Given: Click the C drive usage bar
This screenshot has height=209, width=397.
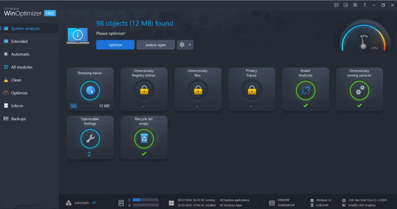Looking at the screenshot, I should pyautogui.click(x=146, y=200).
